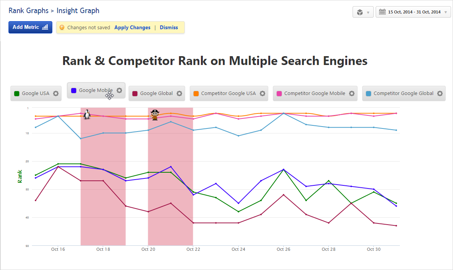This screenshot has height=270, width=453.
Task: Open settings gear for Competitor Google Global
Action: tap(440, 93)
